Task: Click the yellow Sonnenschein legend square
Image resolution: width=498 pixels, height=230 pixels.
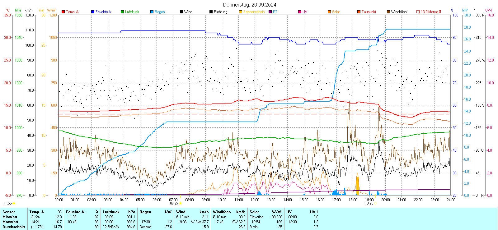Action: [241, 12]
